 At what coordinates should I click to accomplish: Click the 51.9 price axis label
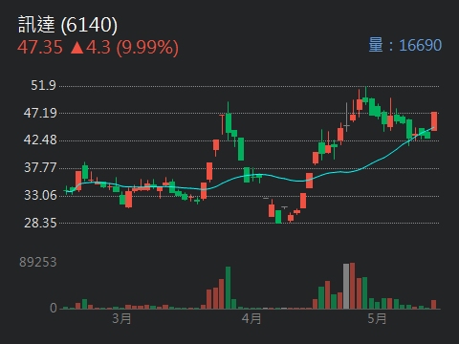(x=43, y=85)
